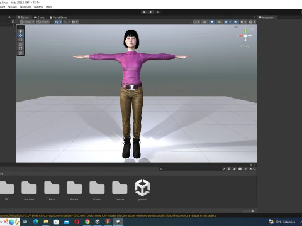Select the preview Unity scene asset

pos(142,190)
